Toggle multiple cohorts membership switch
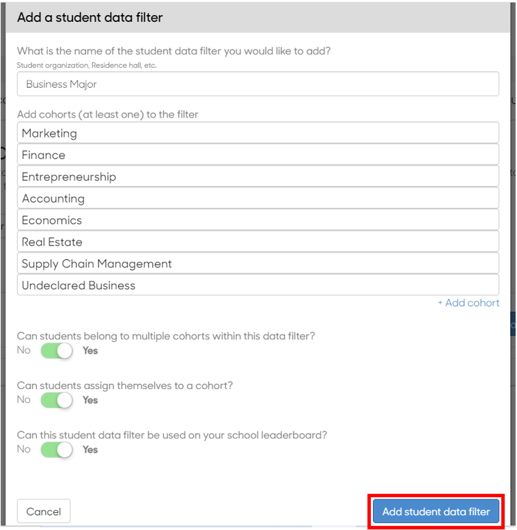The height and width of the screenshot is (530, 517). pos(57,351)
